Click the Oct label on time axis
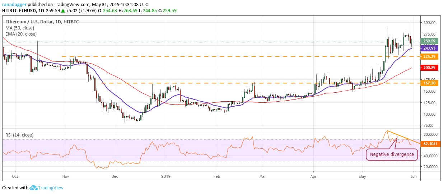443x194 pixels. click(15, 176)
